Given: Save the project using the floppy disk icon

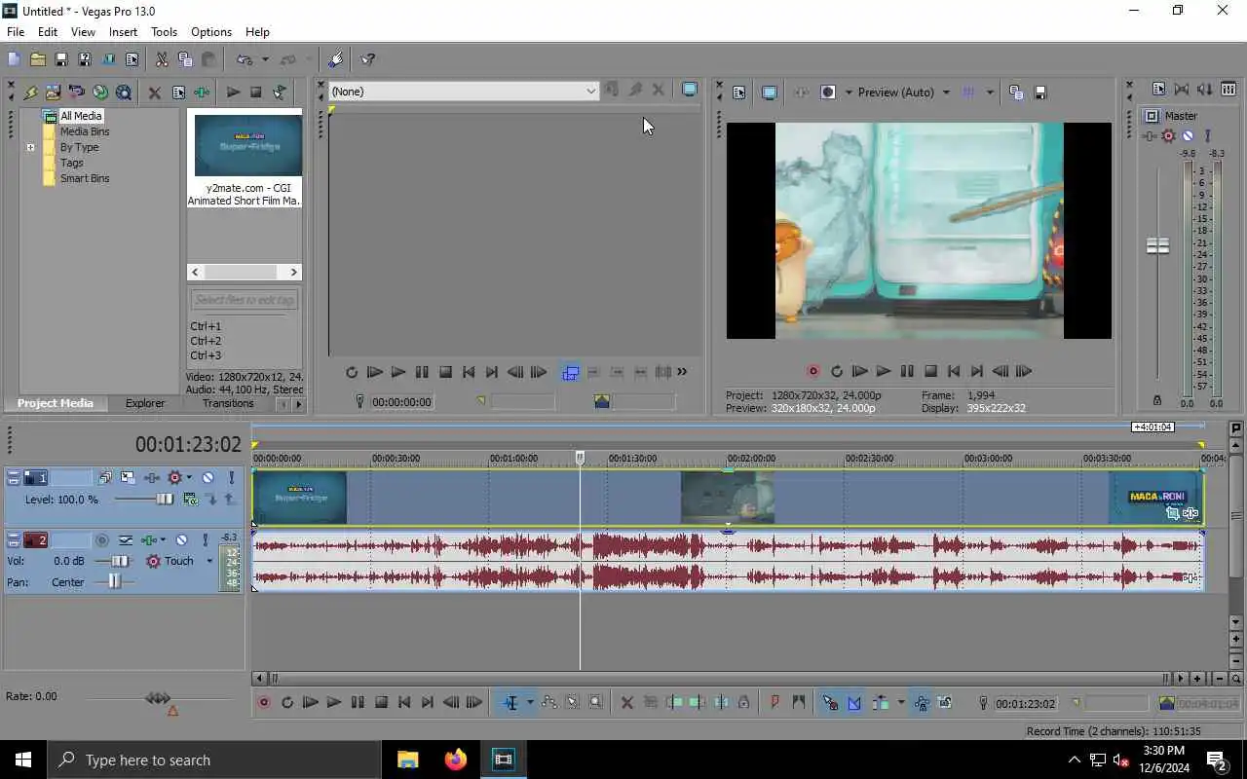Looking at the screenshot, I should [60, 59].
